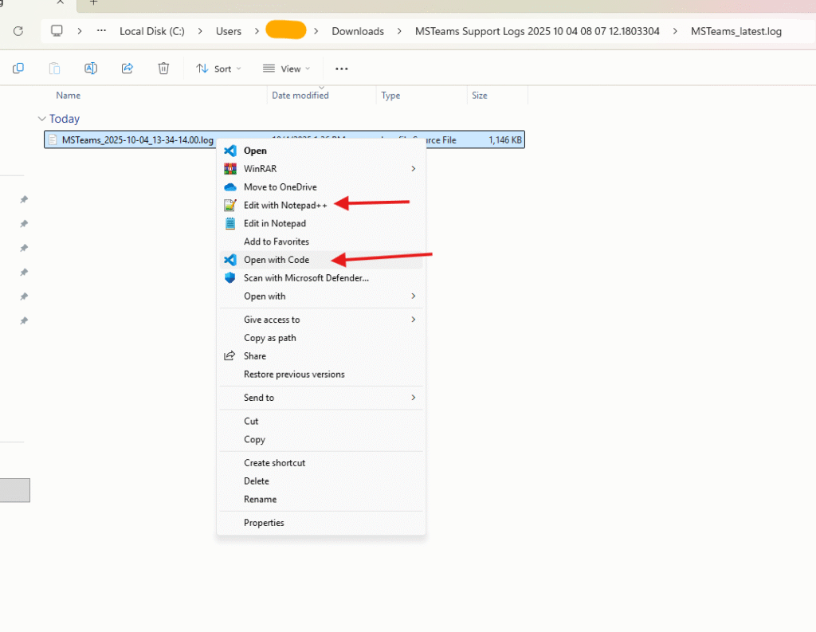
Task: Select Open with Code from the context menu
Action: coord(276,260)
